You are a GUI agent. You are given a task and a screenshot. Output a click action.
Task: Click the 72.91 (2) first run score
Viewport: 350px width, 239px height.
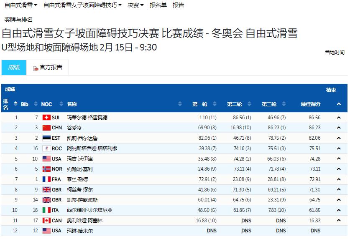pos(207,179)
